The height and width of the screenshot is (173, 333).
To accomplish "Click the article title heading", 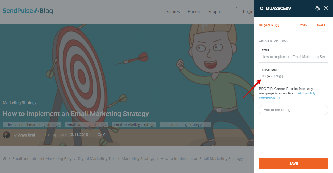I will pos(76,114).
